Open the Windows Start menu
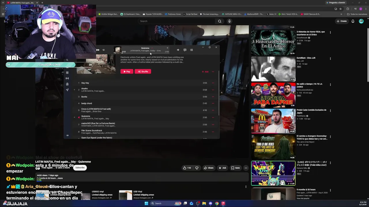This screenshot has height=207, width=369. click(146, 204)
